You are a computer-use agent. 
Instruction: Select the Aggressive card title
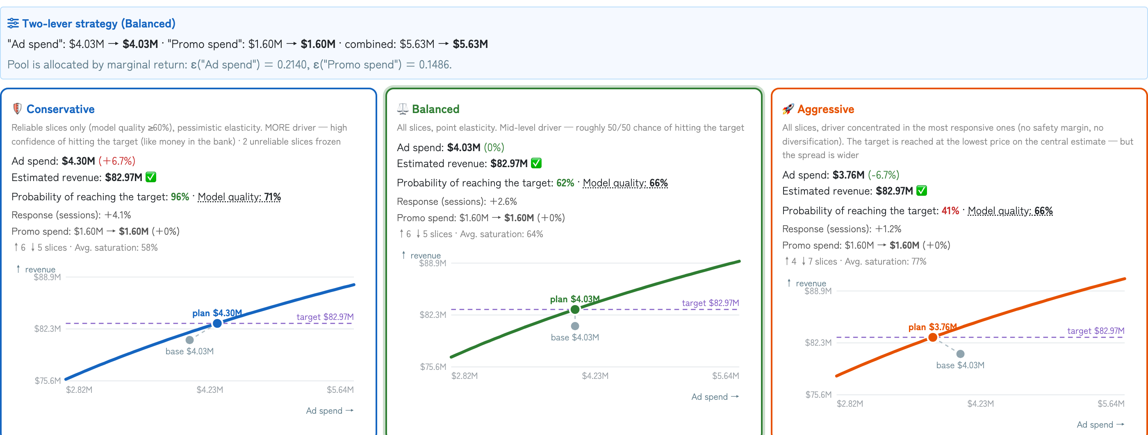click(825, 109)
